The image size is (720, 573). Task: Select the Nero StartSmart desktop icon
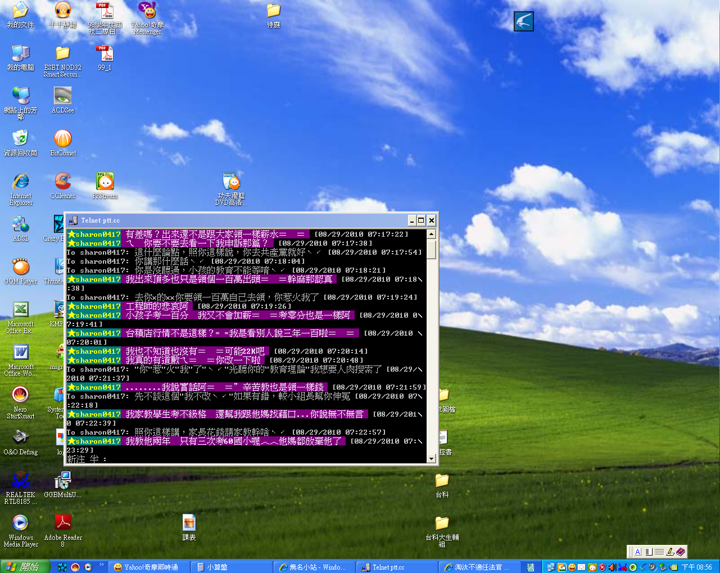(20, 395)
